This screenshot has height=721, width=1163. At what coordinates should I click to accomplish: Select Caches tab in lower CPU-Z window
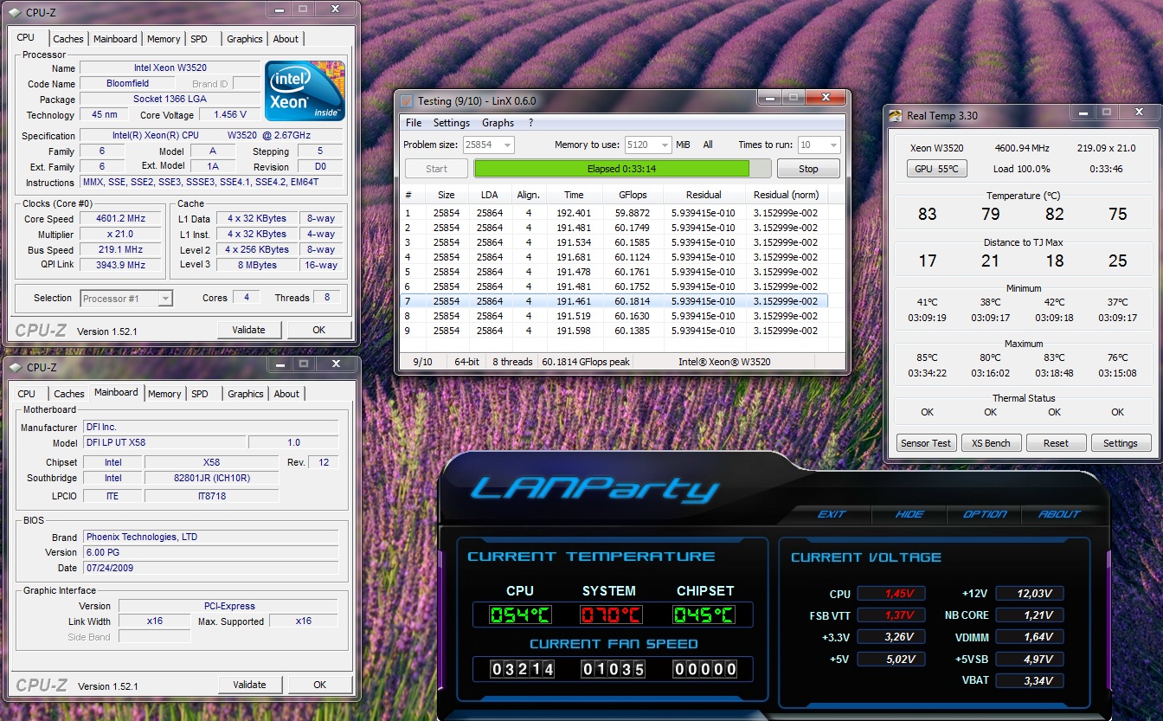coord(69,394)
